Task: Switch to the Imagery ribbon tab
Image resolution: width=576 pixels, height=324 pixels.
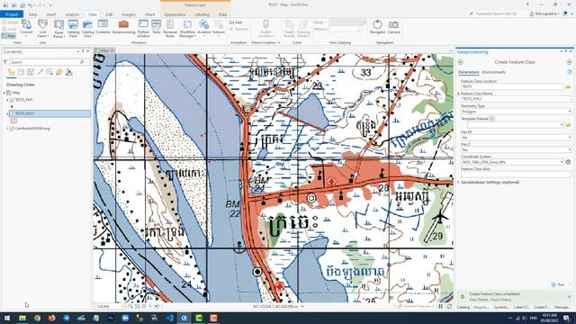Action: coord(129,14)
